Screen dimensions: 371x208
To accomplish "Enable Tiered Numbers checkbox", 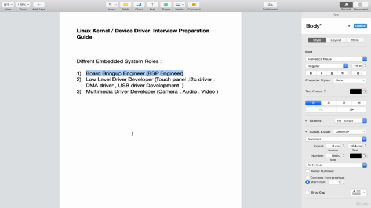I will pyautogui.click(x=308, y=171).
